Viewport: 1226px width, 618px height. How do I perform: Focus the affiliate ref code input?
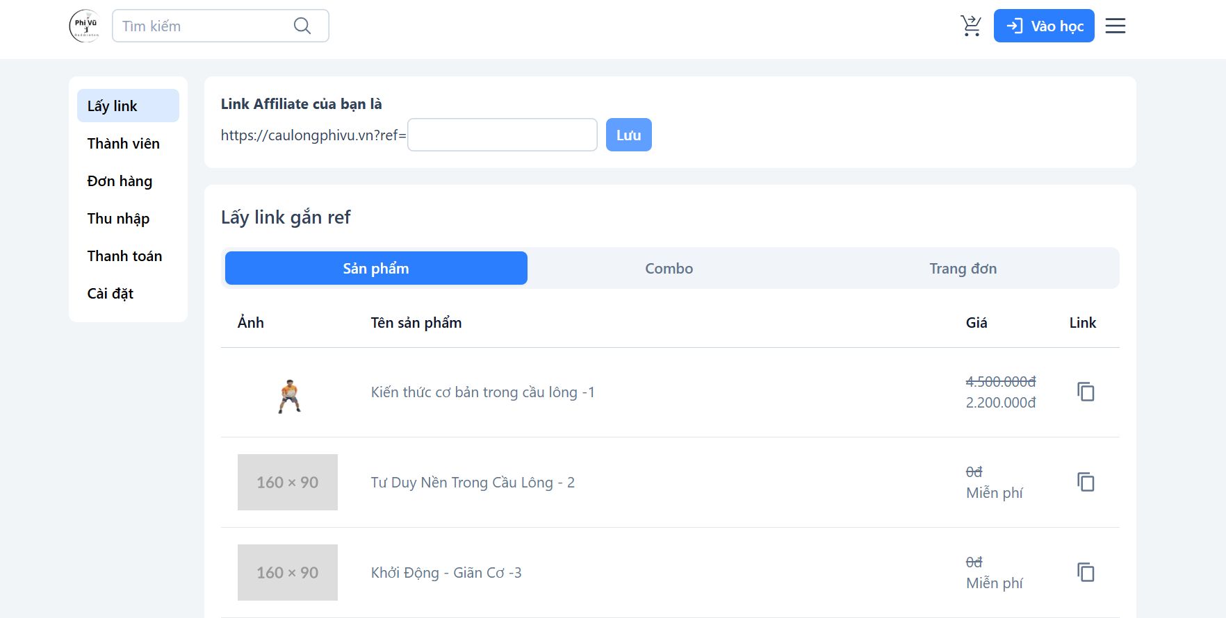coord(502,135)
